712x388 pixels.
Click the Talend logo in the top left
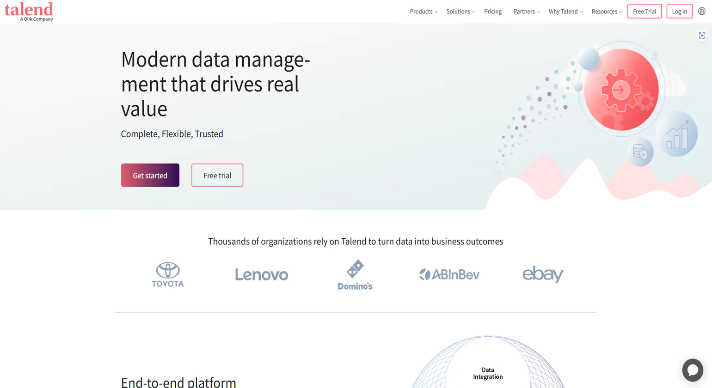29,10
